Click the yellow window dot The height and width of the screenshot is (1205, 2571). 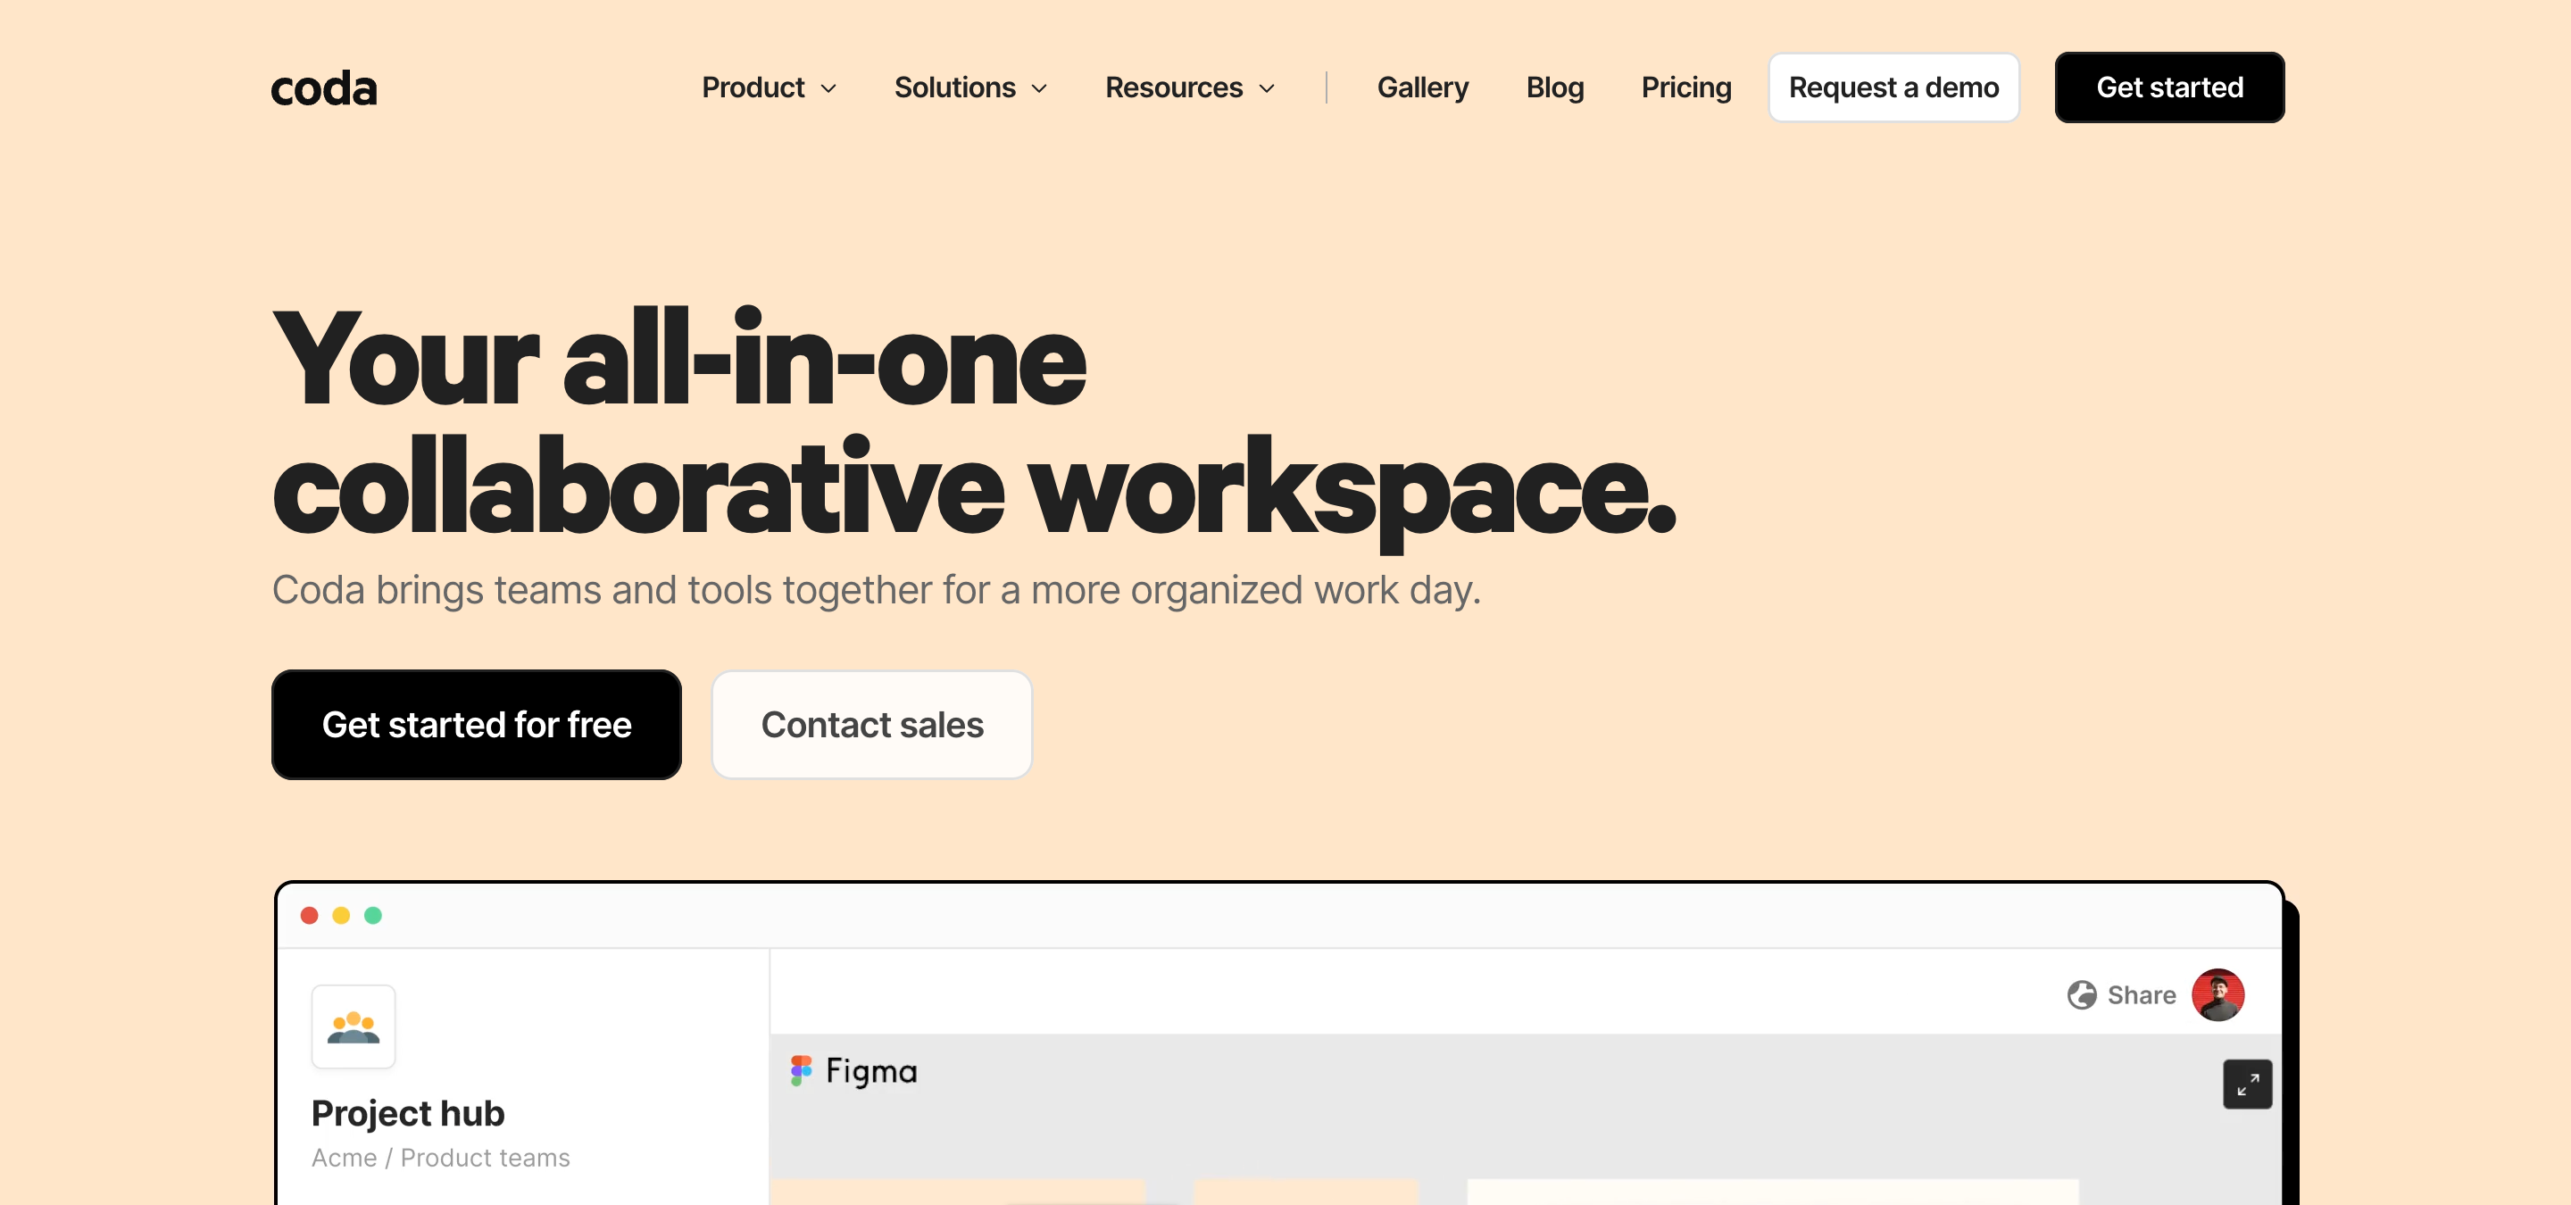[341, 916]
